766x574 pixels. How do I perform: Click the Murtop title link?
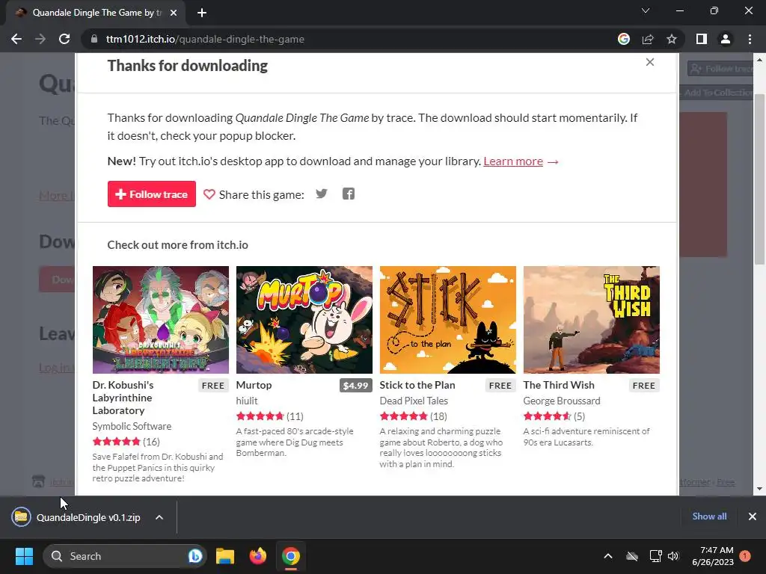pos(254,385)
